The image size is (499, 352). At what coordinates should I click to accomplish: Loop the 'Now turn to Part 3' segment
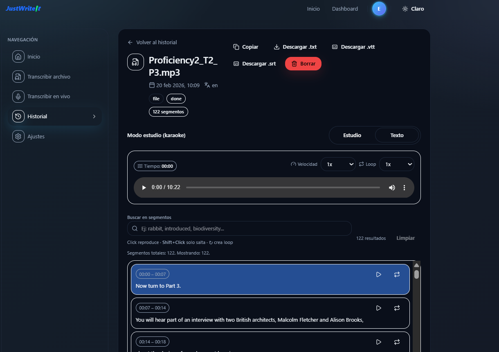point(397,274)
